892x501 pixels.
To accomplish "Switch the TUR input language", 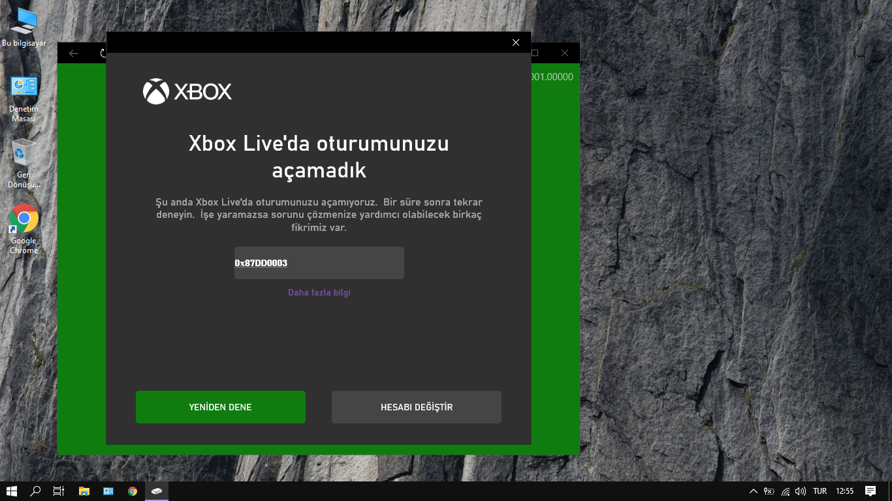I will click(x=820, y=491).
